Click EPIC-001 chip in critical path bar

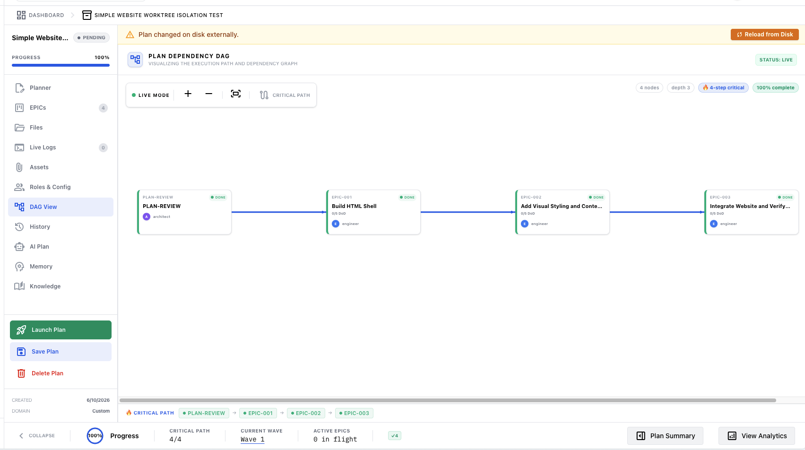258,413
